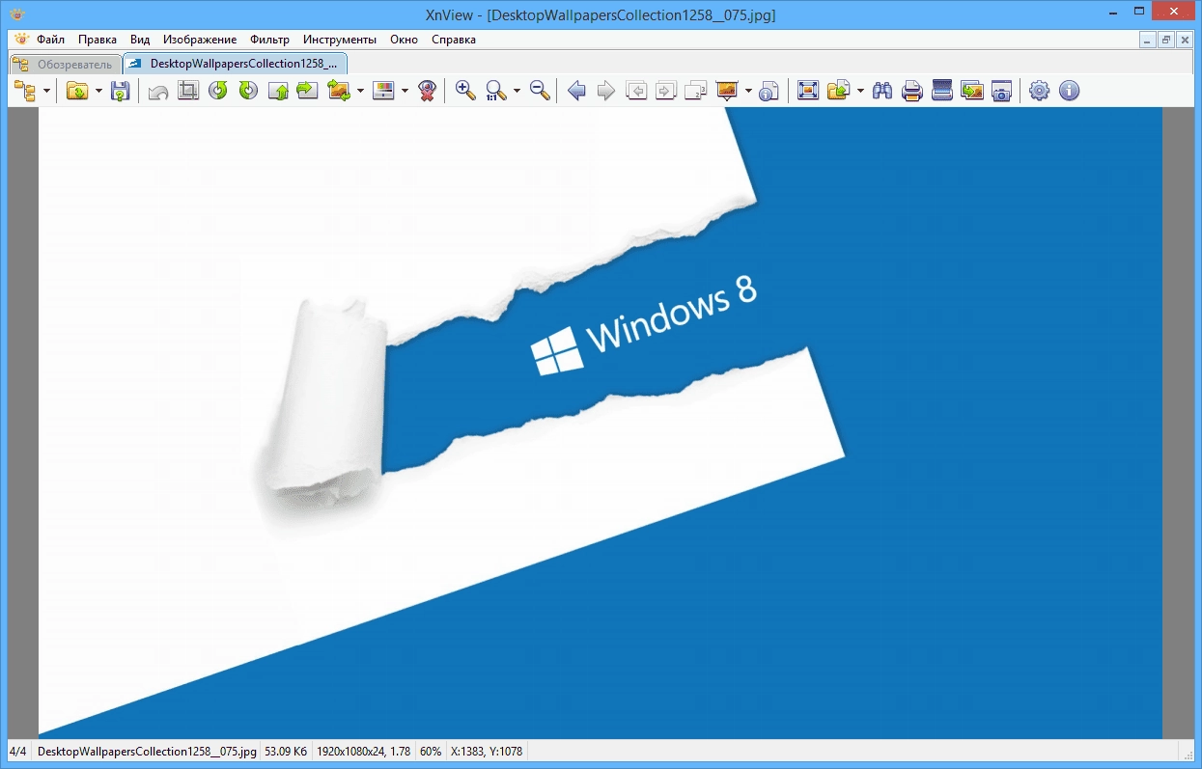Click the 60% zoom level in status bar
This screenshot has width=1202, height=769.
click(431, 751)
